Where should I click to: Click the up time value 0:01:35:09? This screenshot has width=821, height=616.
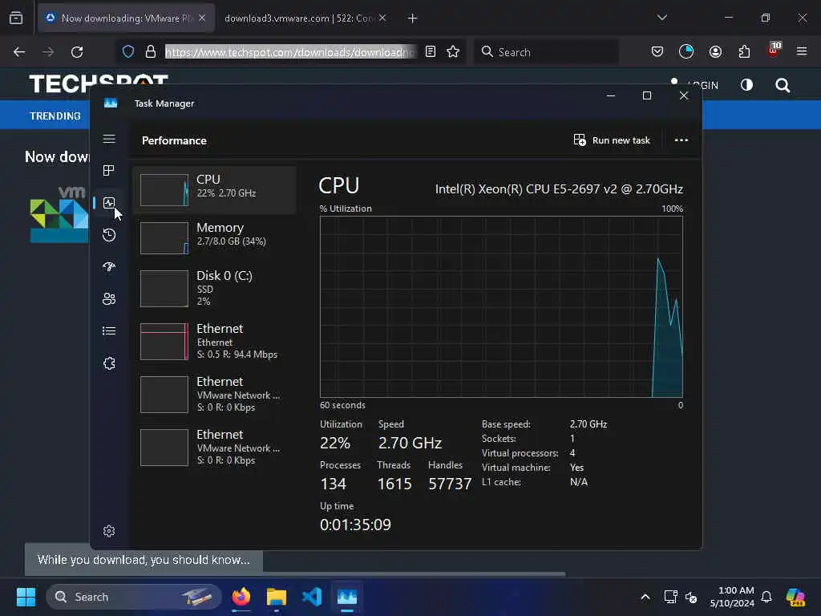(x=355, y=525)
